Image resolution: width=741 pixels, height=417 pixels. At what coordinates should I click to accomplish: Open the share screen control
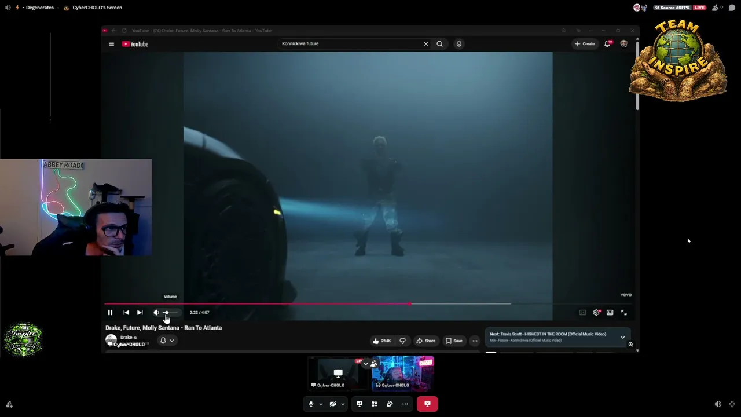pos(360,404)
